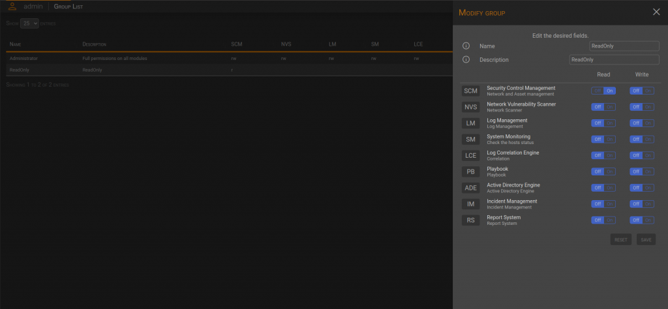668x309 pixels.
Task: Toggle Read permission for System Monitoring
Action: tap(603, 139)
